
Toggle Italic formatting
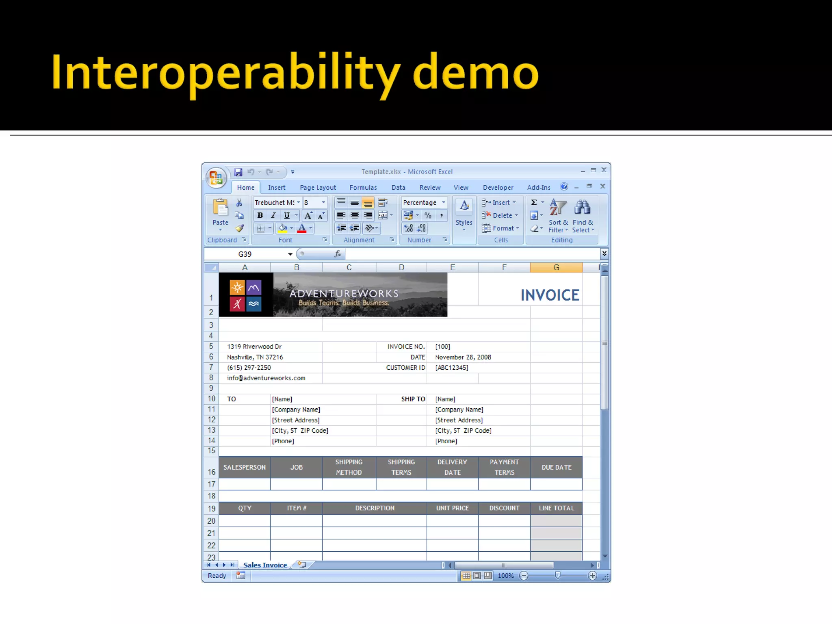[x=273, y=215]
